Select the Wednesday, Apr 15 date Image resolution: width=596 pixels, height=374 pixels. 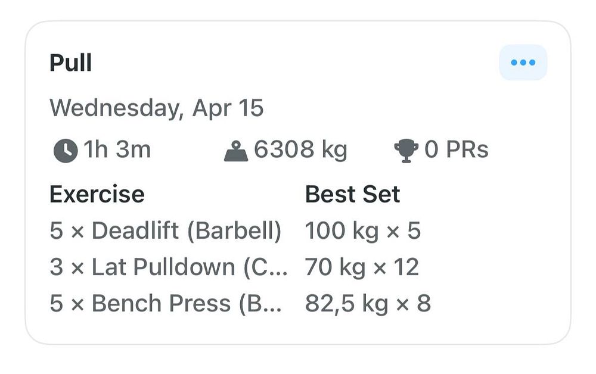(x=157, y=108)
